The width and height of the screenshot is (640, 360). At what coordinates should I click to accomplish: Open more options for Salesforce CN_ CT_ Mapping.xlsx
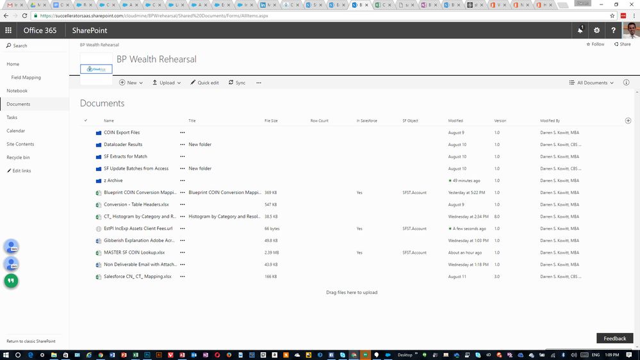[183, 276]
